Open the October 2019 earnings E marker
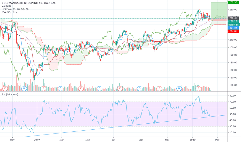This screenshot has width=241, height=142. (159, 88)
